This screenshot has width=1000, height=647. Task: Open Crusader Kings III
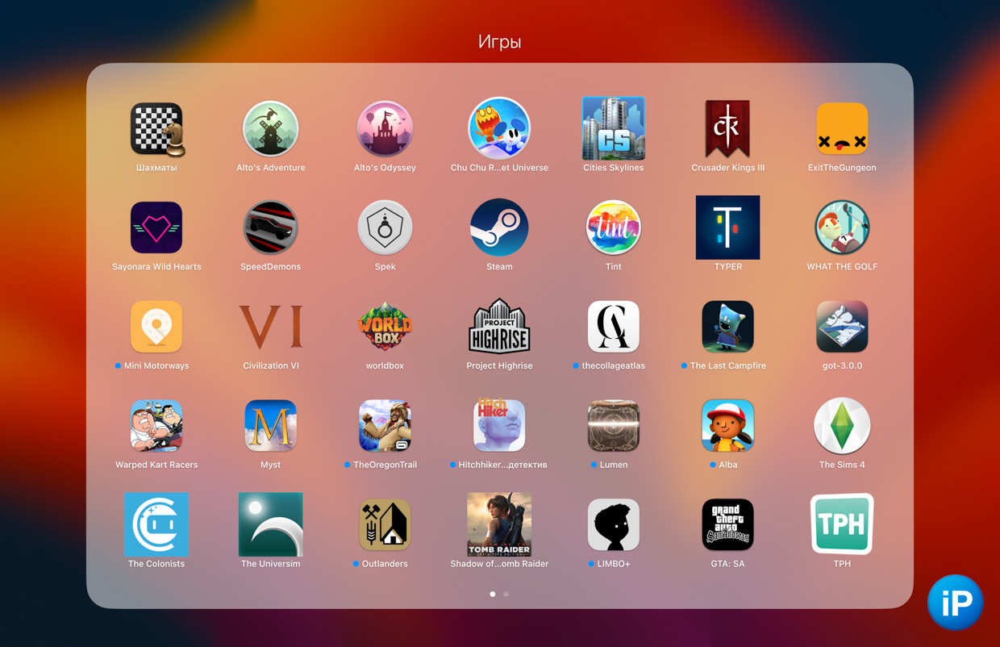[727, 129]
